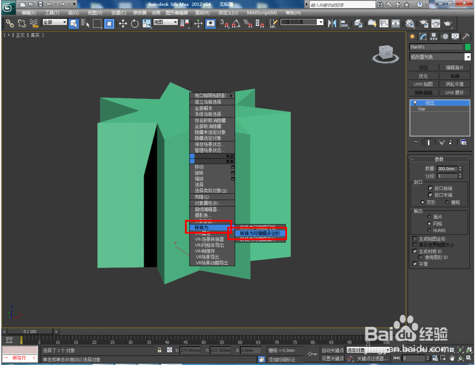Toggle the 封口始端 checkbox
Screen dimensions: 475x365
(430, 188)
